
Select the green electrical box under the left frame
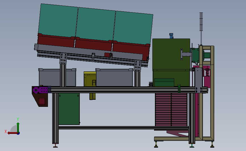coord(69,109)
